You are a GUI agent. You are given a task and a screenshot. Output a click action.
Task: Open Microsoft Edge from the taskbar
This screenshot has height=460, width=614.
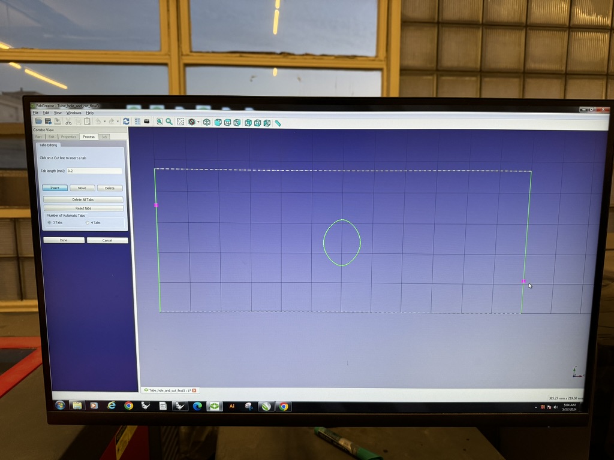coord(197,406)
